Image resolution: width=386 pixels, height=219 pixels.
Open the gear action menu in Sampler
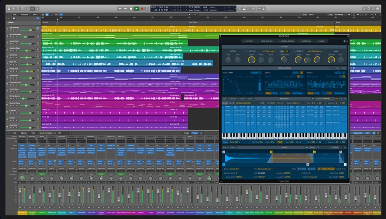point(345,41)
